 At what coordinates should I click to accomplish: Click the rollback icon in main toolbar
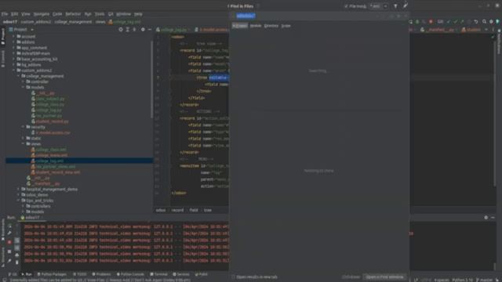coord(476,22)
